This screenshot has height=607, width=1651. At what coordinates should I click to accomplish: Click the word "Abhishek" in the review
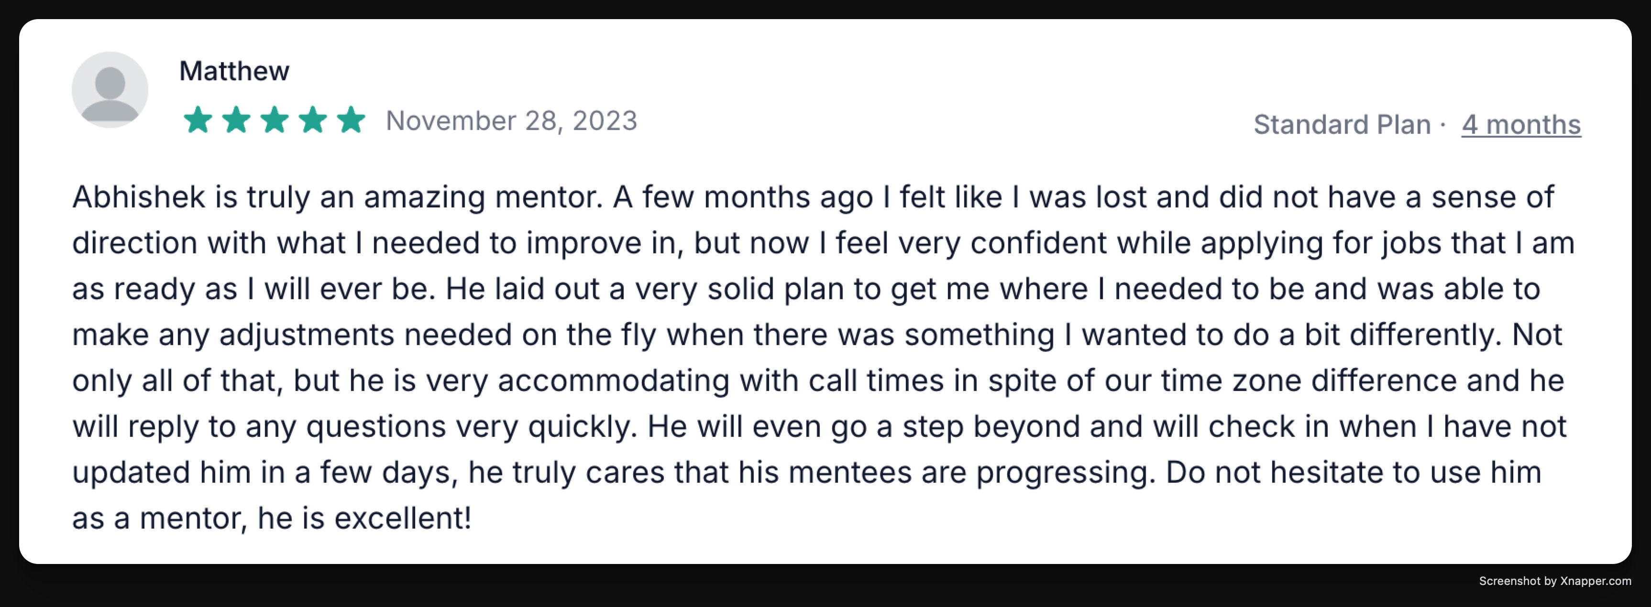pyautogui.click(x=138, y=196)
